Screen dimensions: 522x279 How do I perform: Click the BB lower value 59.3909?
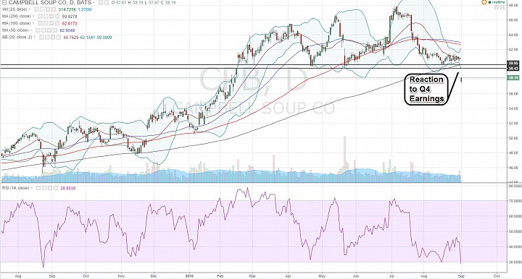coord(104,37)
